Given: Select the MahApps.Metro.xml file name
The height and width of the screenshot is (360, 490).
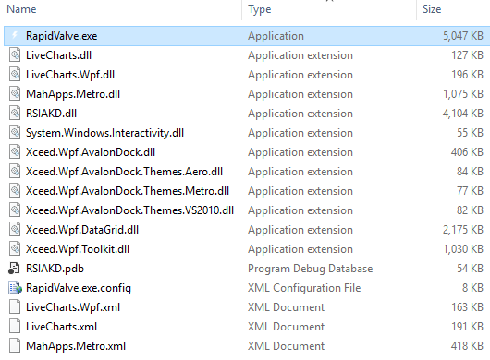Looking at the screenshot, I should [76, 346].
